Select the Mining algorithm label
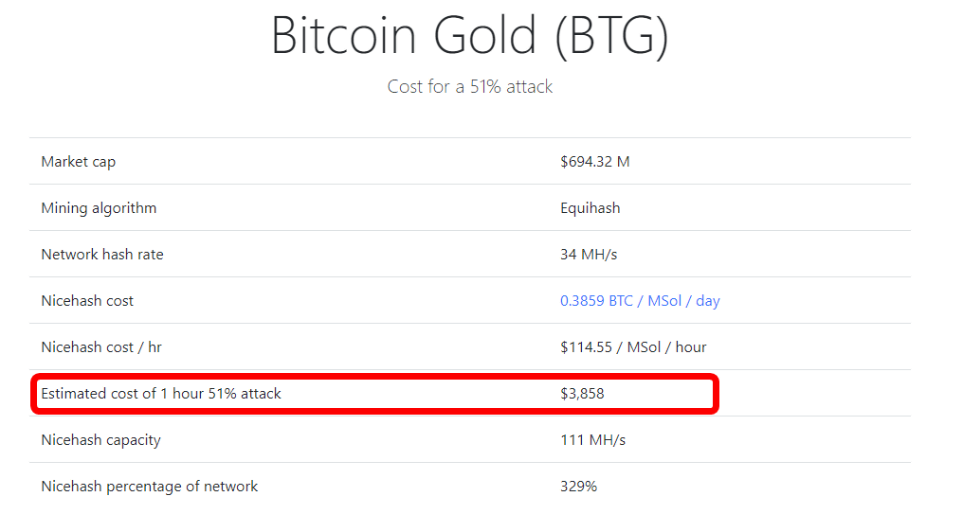 (99, 208)
